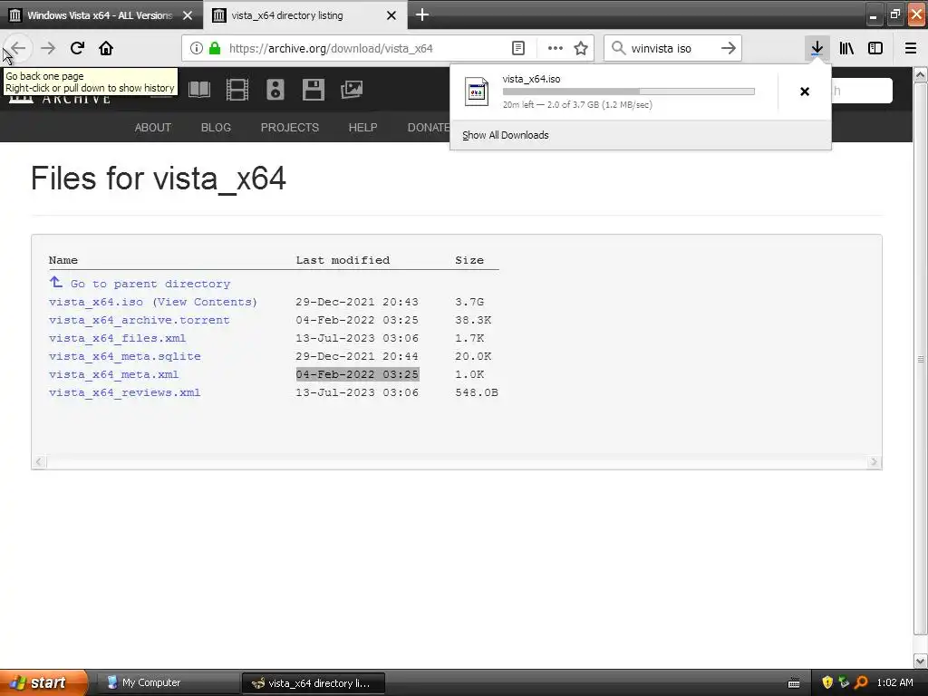Open vista_x64_reviews.xml link
This screenshot has height=696, width=928.
coord(125,393)
